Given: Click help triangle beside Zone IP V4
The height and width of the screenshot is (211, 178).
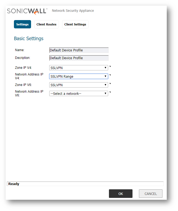Looking at the screenshot, I should pyautogui.click(x=110, y=66).
